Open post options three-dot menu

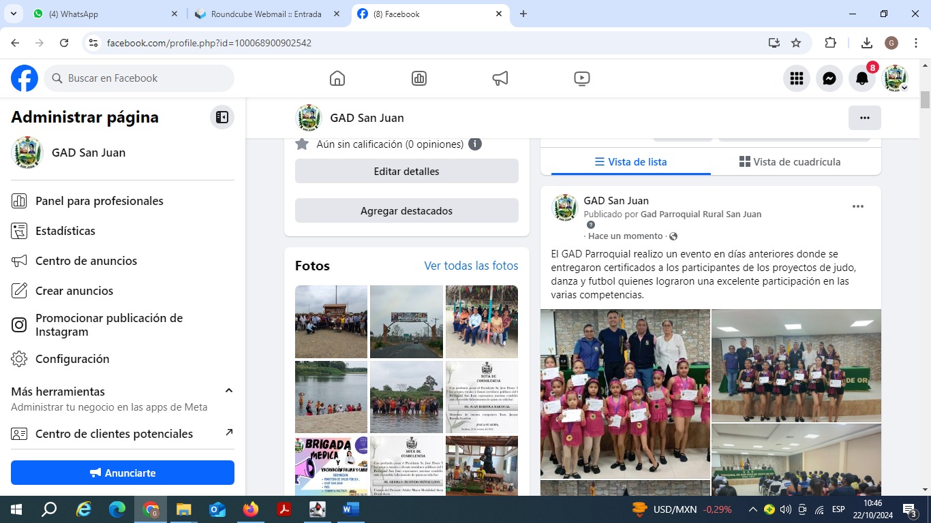(x=858, y=206)
